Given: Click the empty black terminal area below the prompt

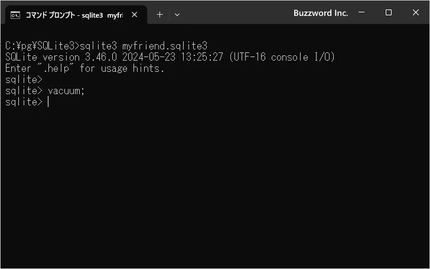Looking at the screenshot, I should point(215,188).
